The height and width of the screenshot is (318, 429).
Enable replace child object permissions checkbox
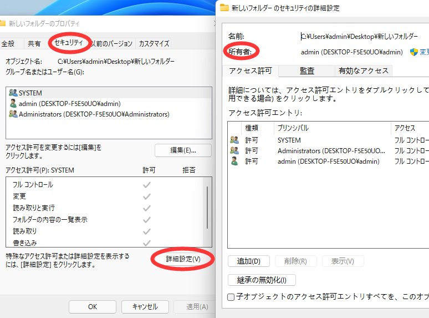231,297
